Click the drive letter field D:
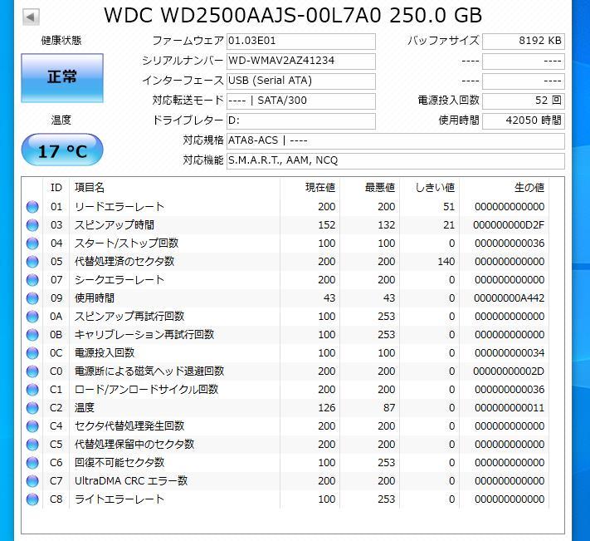590x541 pixels. click(x=301, y=121)
